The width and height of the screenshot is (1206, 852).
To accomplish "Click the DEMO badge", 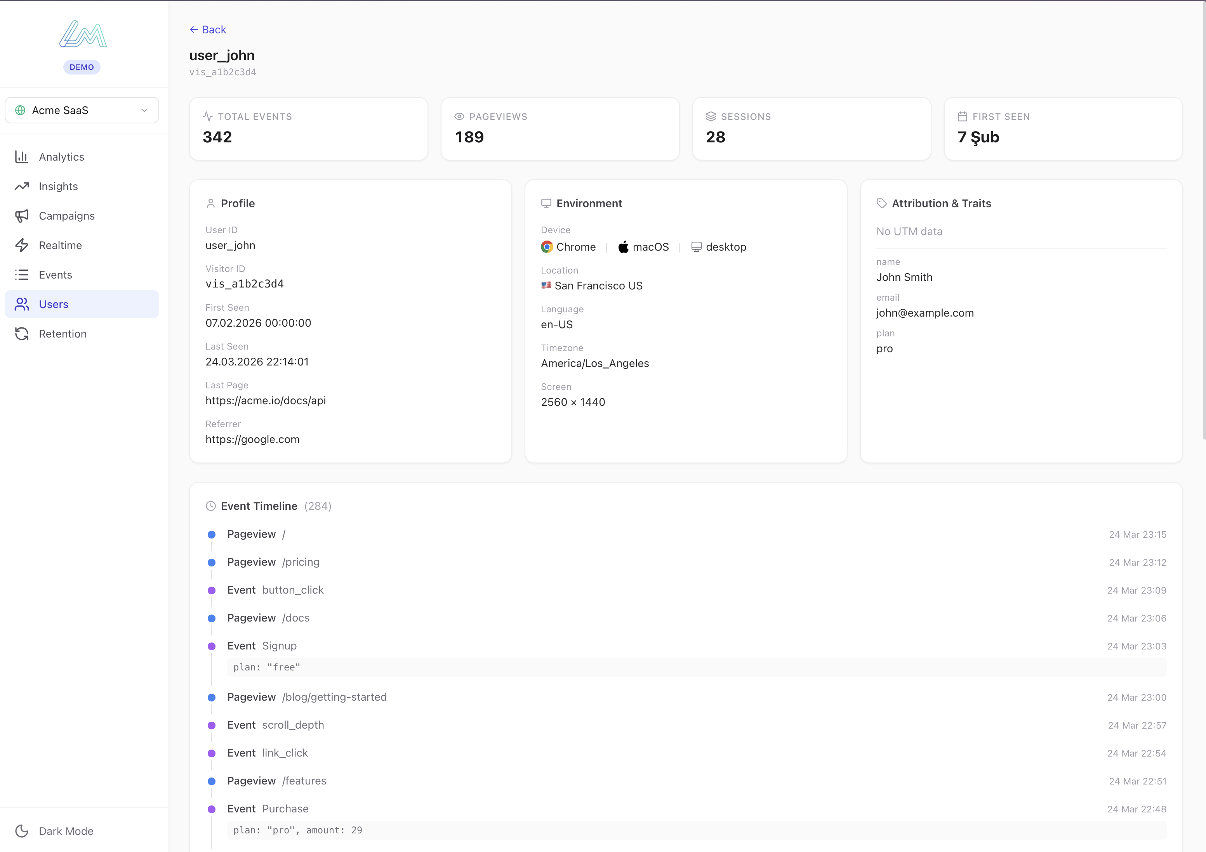I will tap(82, 67).
